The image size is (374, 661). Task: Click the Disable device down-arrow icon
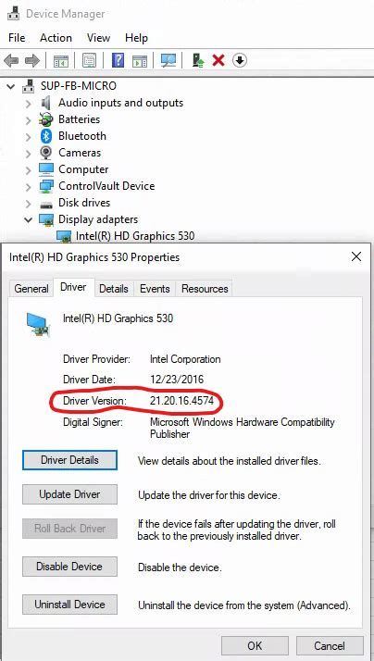[240, 61]
